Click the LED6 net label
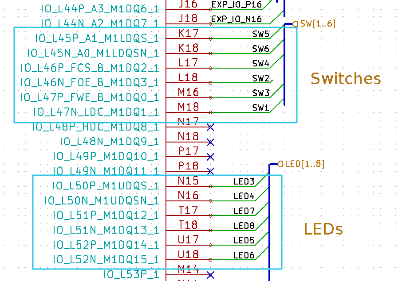Image resolution: width=398 pixels, height=281 pixels. (x=244, y=255)
